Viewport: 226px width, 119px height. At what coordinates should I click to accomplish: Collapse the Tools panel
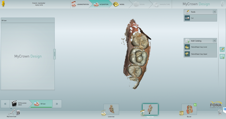click(x=214, y=12)
